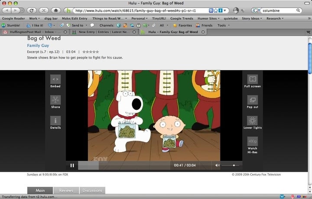Go to the home page via house icon
Viewport: 312px width, 199px height.
click(x=56, y=10)
